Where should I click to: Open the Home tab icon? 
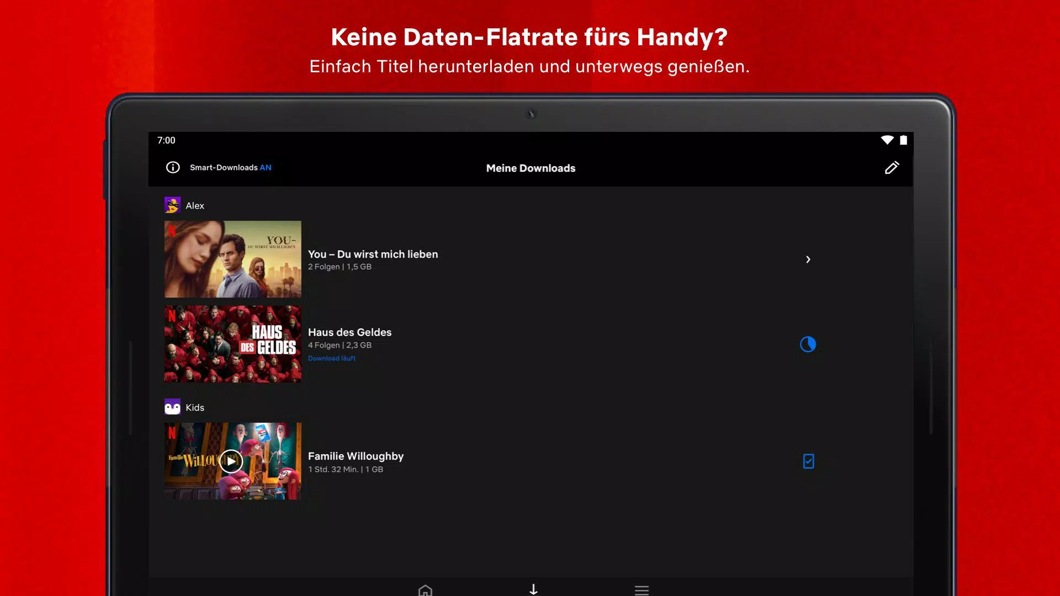click(425, 590)
